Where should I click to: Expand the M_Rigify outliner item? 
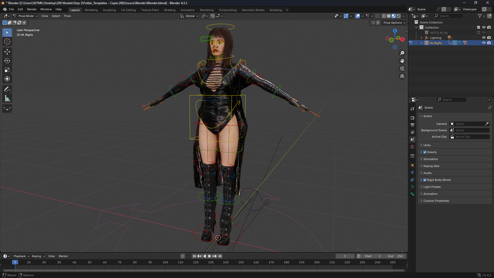[421, 43]
